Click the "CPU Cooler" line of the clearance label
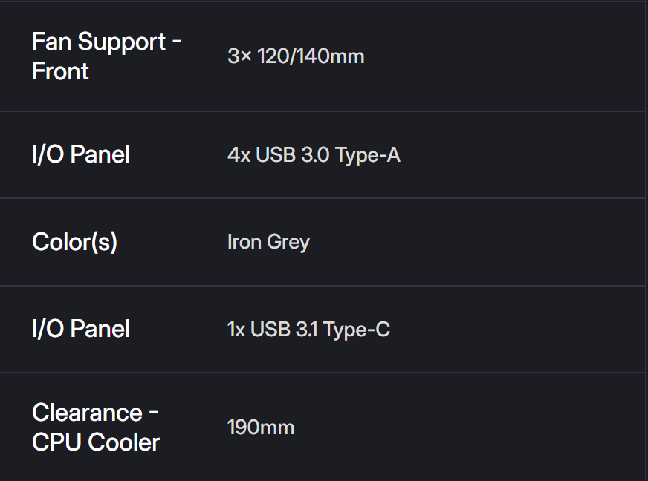The height and width of the screenshot is (481, 648). [96, 442]
